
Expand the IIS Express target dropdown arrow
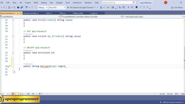click(x=95, y=8)
